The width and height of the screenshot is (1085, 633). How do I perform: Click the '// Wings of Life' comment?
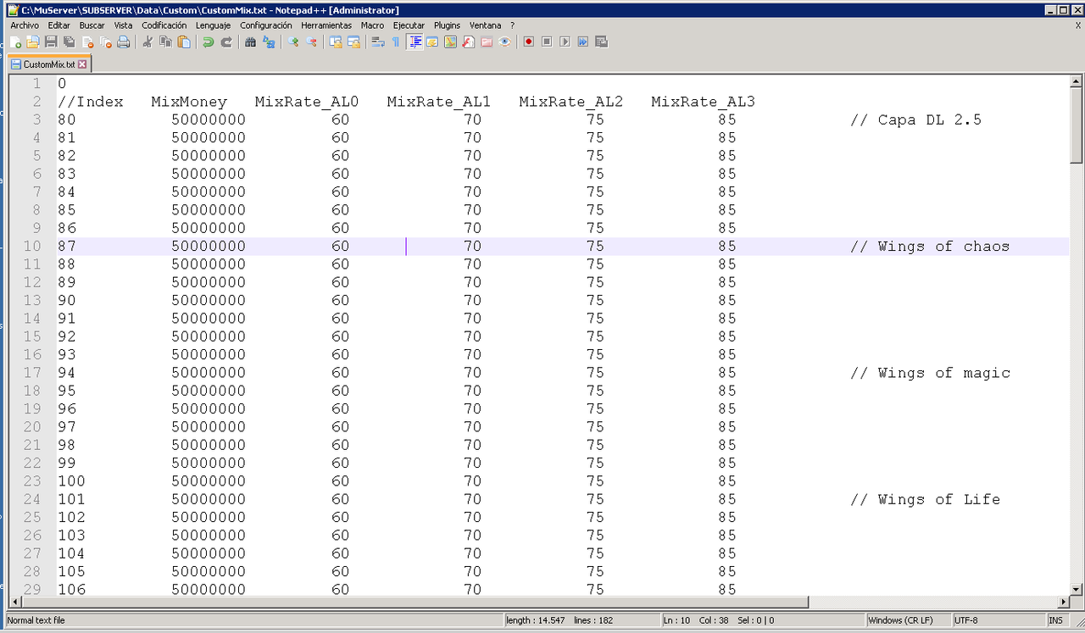(x=925, y=499)
